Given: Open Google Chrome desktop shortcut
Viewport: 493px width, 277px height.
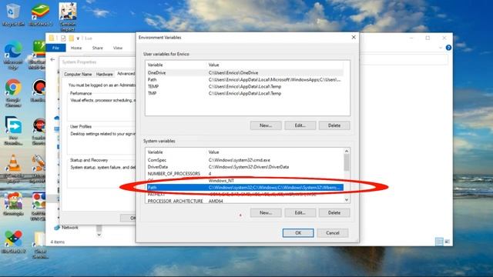Looking at the screenshot, I should (x=13, y=92).
